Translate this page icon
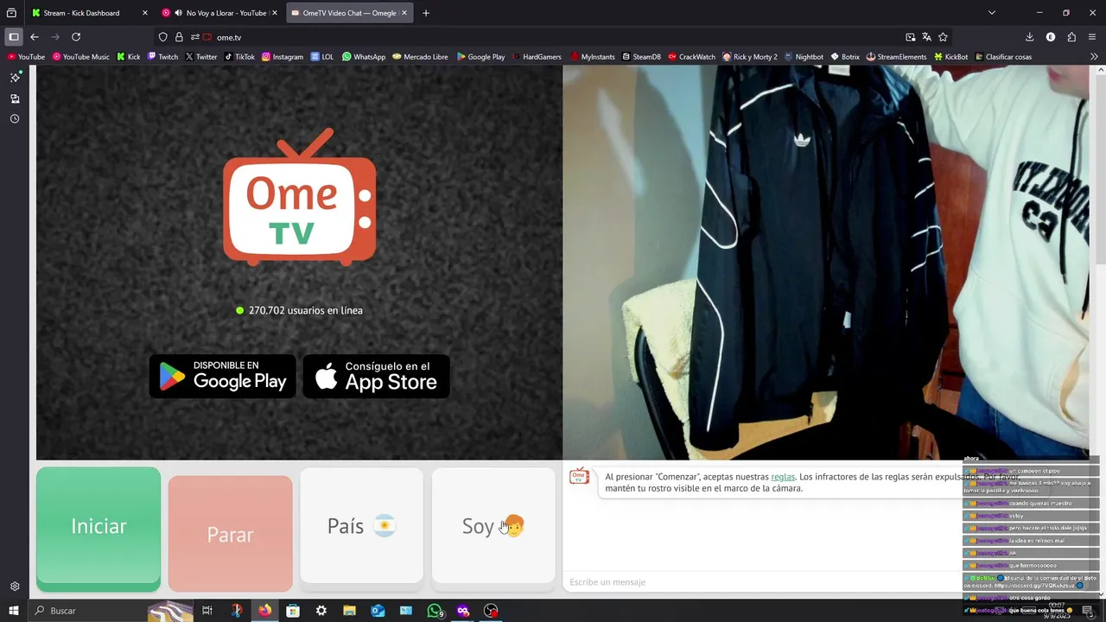This screenshot has height=622, width=1106. pos(926,37)
